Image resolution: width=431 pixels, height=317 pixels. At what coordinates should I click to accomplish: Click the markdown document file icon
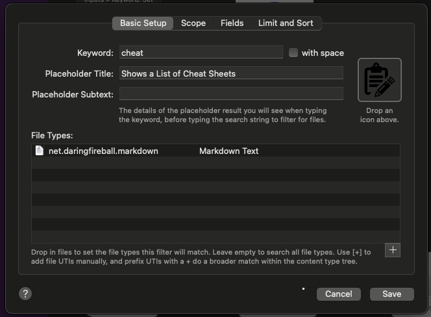click(40, 151)
